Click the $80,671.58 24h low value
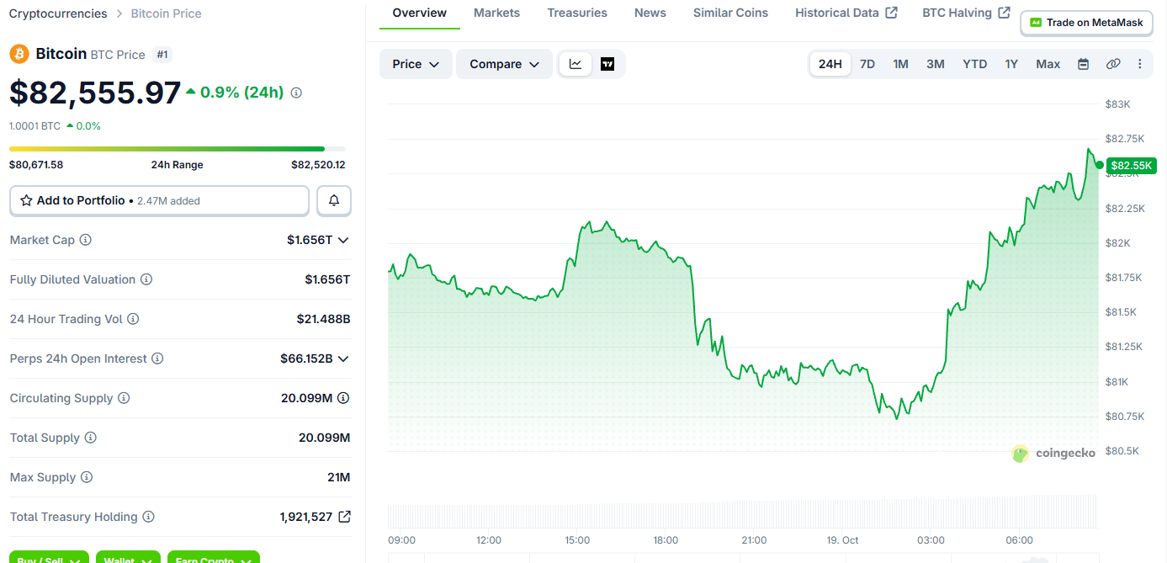 pyautogui.click(x=36, y=165)
